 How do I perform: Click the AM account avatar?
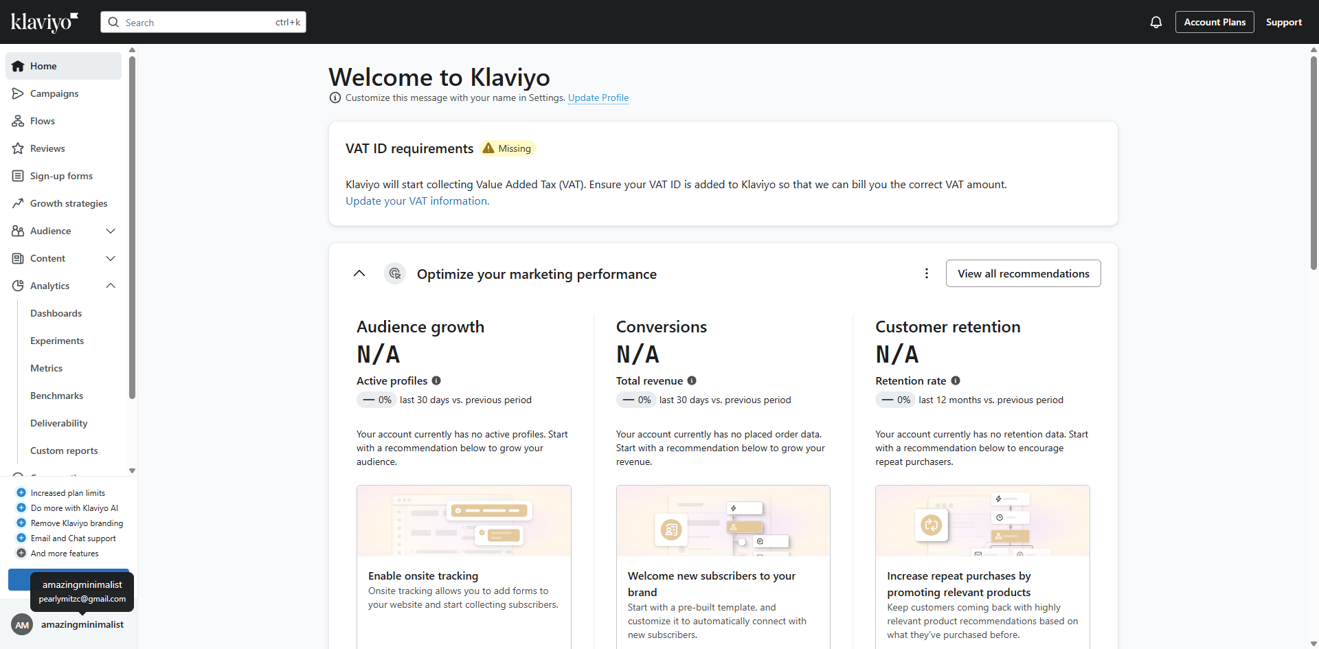point(22,624)
